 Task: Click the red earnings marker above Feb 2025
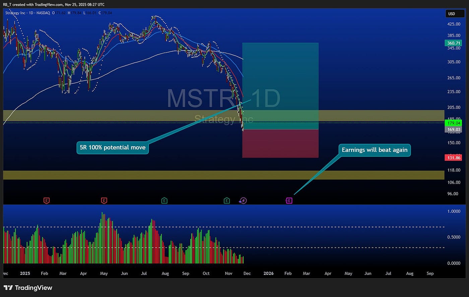pyautogui.click(x=47, y=201)
